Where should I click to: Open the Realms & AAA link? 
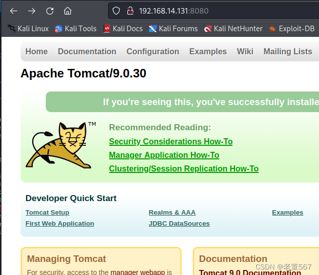172,212
